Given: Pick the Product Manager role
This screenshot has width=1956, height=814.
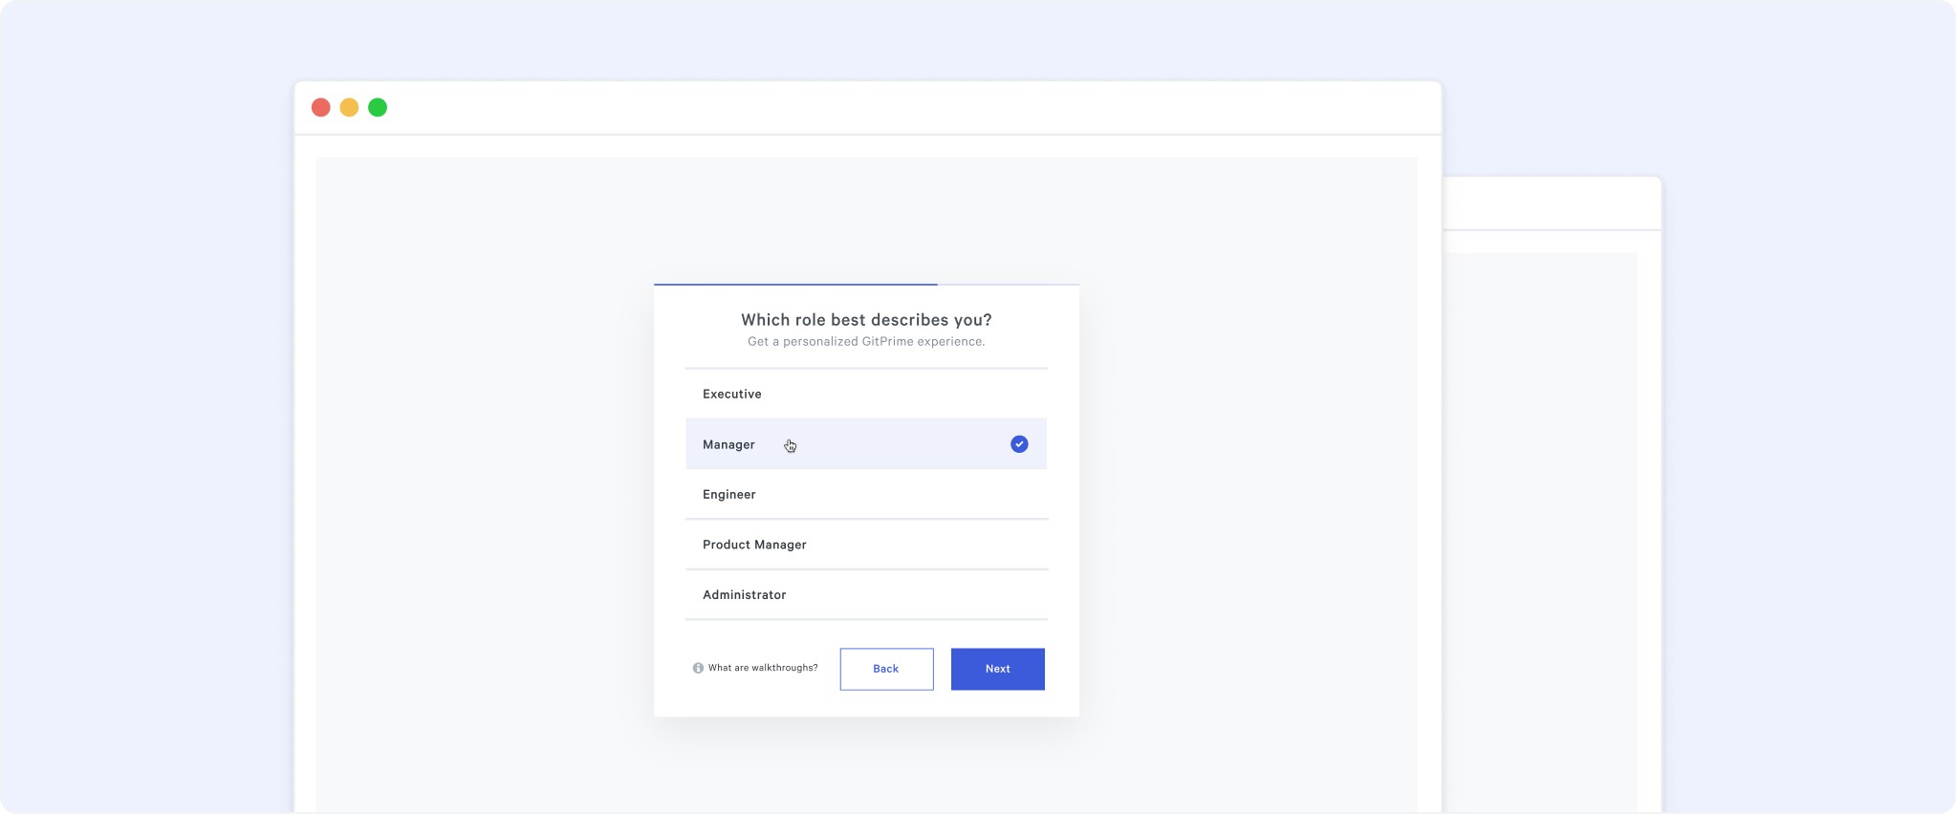Looking at the screenshot, I should [x=866, y=545].
